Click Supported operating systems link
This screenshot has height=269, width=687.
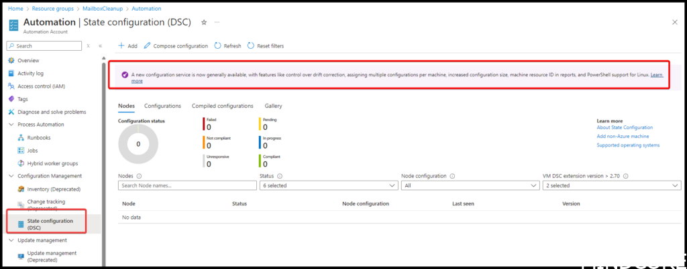pos(627,145)
